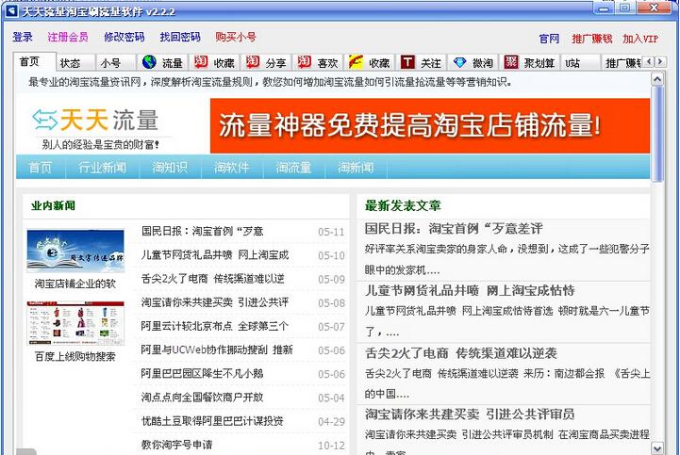Open news item 淘点点向全国餐饮商户开放
The width and height of the screenshot is (680, 455).
click(x=202, y=397)
